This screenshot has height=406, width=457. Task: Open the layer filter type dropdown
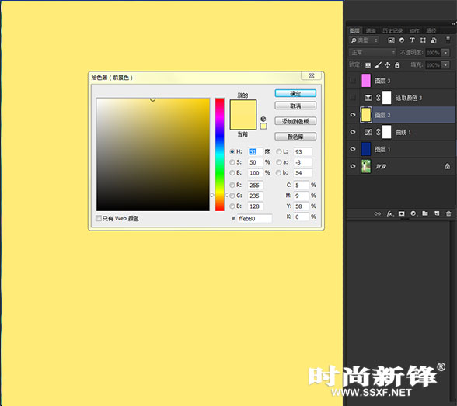[x=364, y=40]
